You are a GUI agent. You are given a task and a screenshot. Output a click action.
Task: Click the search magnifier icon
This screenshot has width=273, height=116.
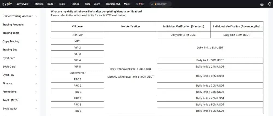152,4
